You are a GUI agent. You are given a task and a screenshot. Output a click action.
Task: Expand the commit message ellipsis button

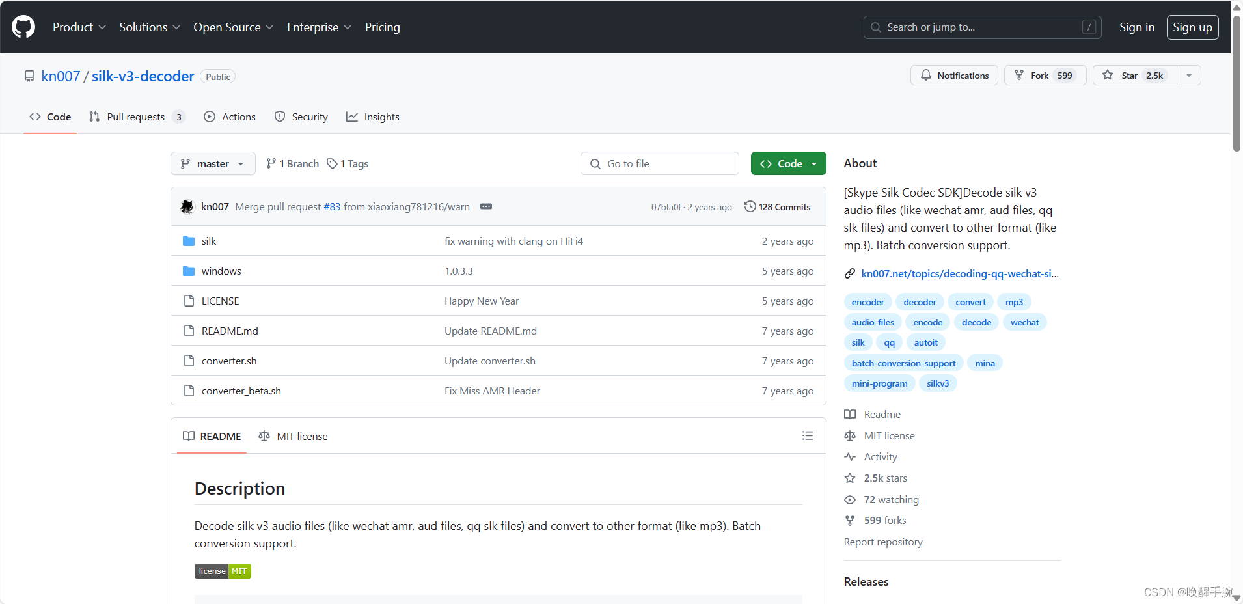click(x=486, y=206)
